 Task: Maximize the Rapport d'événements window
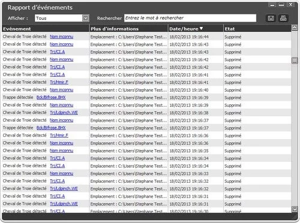point(281,5)
